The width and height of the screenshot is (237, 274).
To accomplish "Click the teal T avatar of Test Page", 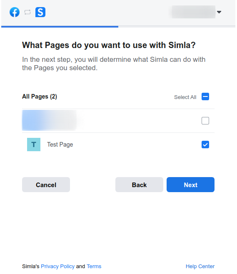I will (x=34, y=145).
